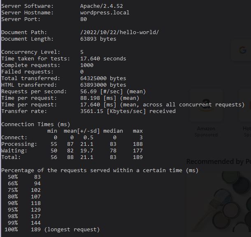Open the Amazon shortcut tile icon
The height and width of the screenshot is (237, 251).
pos(206,105)
